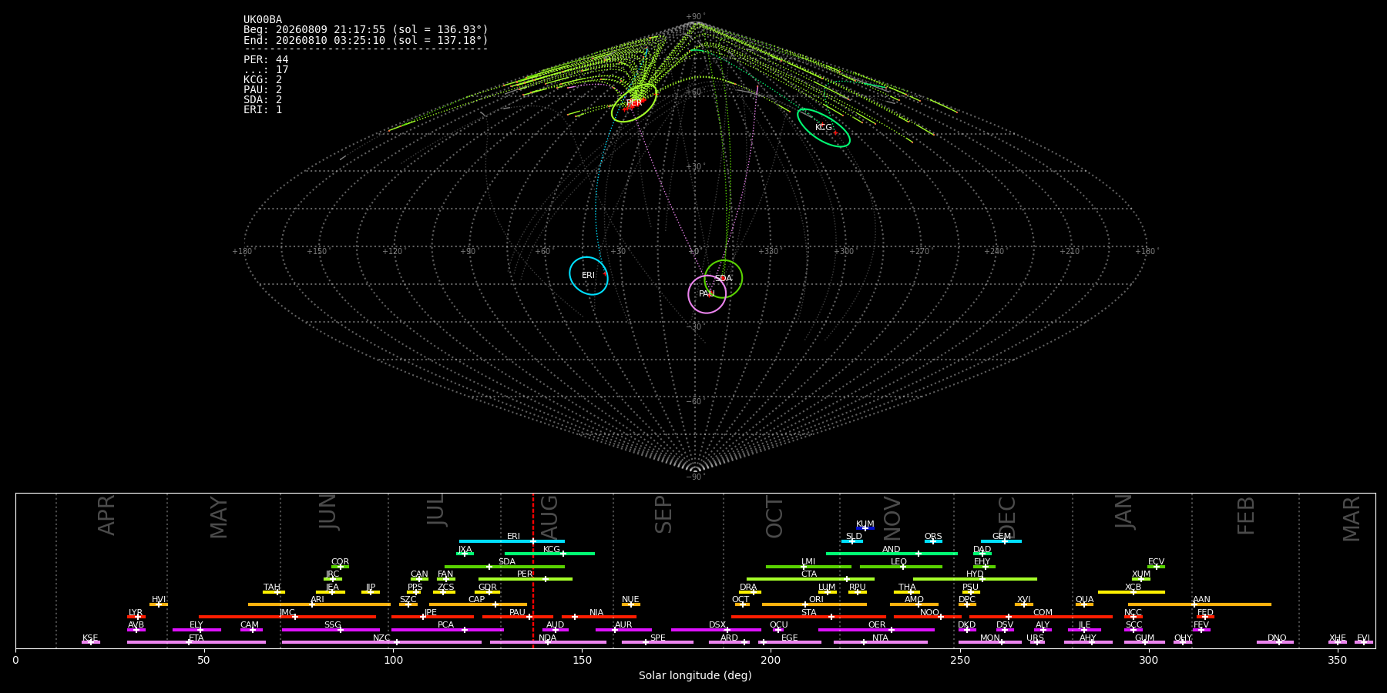
Task: Click the Solar longitude axis label
Action: pyautogui.click(x=695, y=676)
